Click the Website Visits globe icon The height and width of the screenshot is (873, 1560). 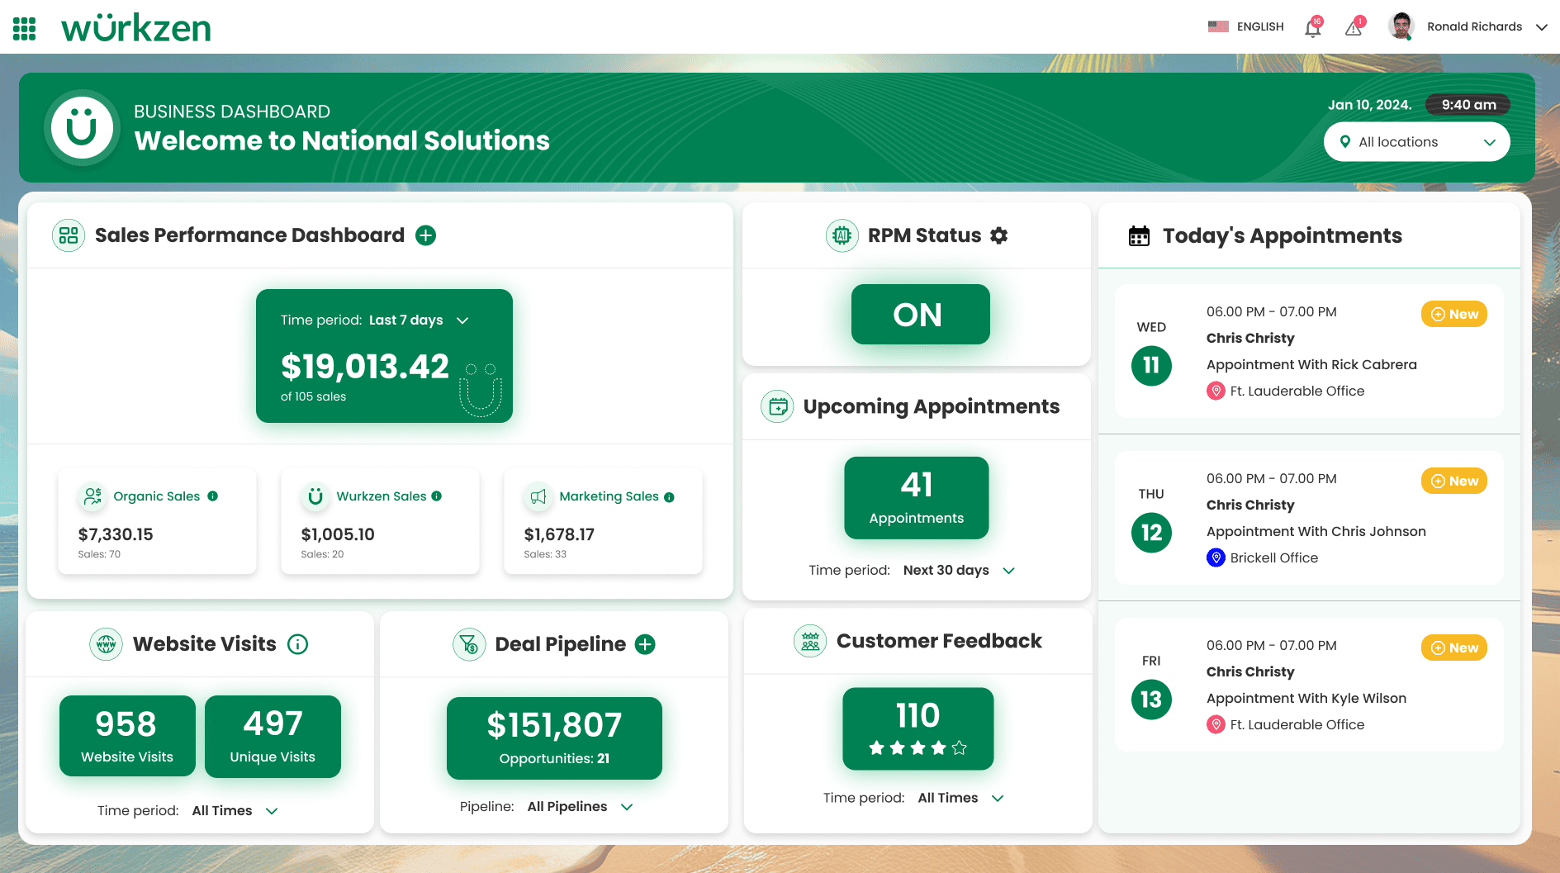106,644
